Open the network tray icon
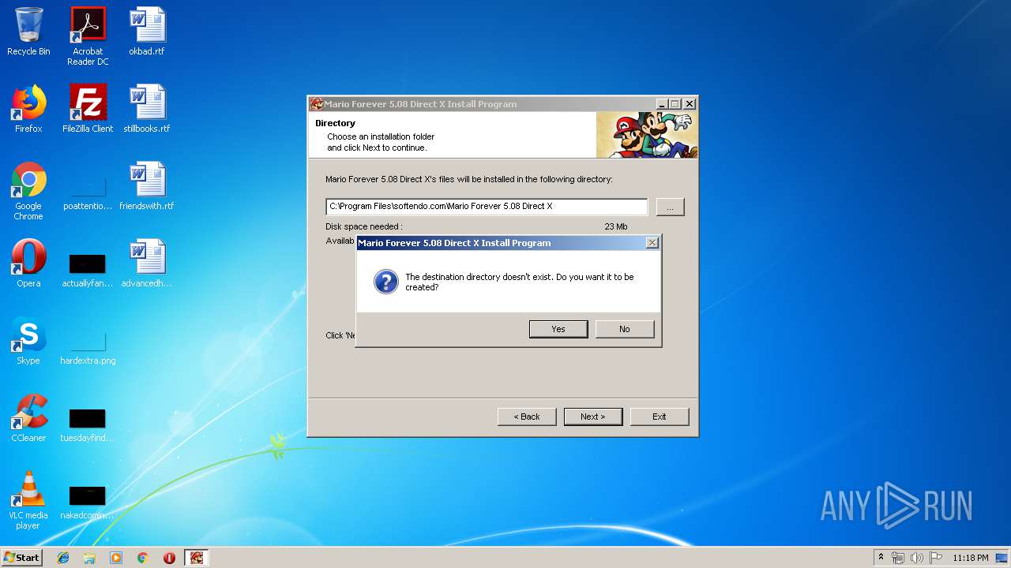The width and height of the screenshot is (1011, 568). pyautogui.click(x=898, y=558)
